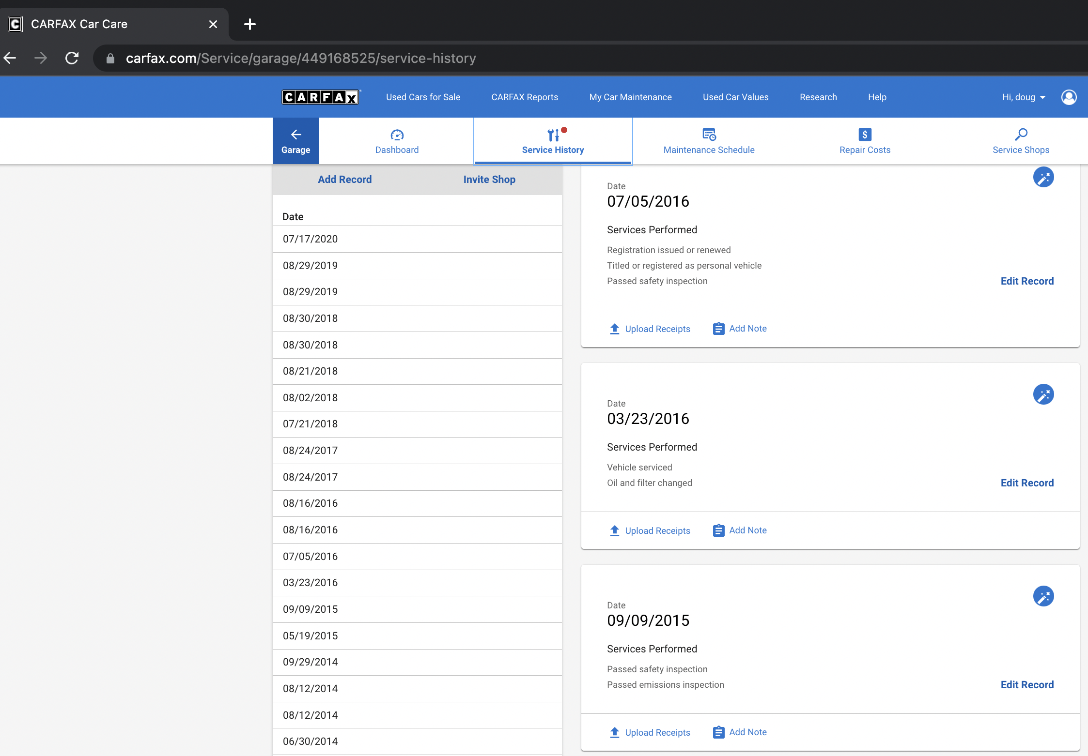Close the CARFAX Car Care tab
This screenshot has height=756, width=1088.
coord(213,24)
